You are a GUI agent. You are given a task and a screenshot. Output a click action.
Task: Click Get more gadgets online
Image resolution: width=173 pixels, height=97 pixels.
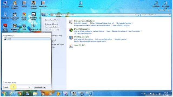(x=104, y=39)
